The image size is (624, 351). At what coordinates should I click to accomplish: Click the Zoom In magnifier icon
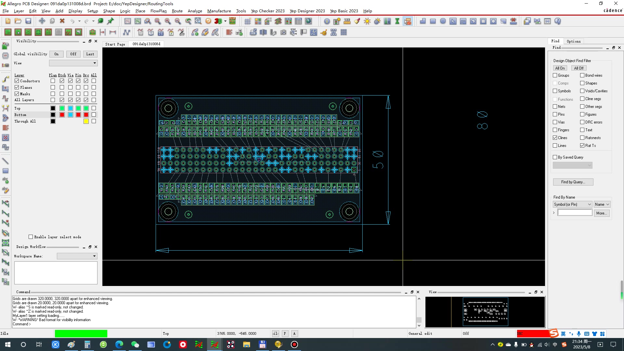pyautogui.click(x=168, y=21)
